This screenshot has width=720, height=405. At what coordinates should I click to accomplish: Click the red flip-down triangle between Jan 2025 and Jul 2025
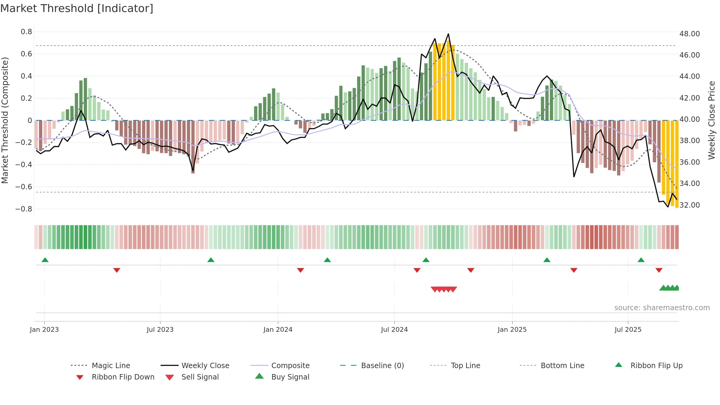click(574, 270)
